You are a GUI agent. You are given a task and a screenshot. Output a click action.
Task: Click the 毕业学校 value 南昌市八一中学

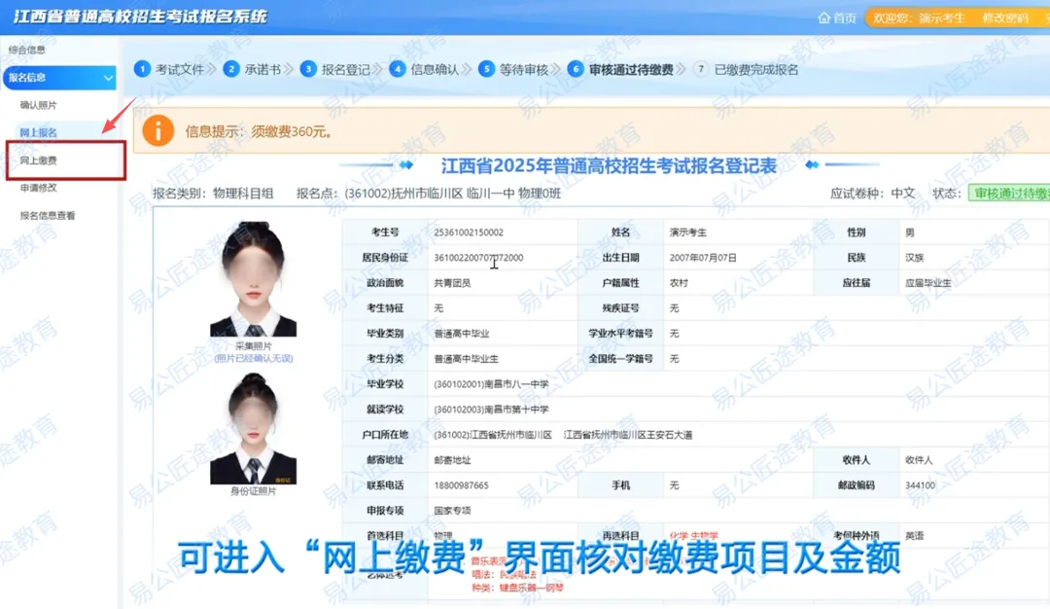491,384
